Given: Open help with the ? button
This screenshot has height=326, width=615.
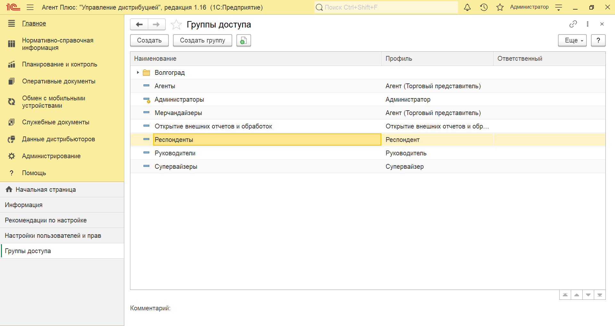Looking at the screenshot, I should coord(598,40).
